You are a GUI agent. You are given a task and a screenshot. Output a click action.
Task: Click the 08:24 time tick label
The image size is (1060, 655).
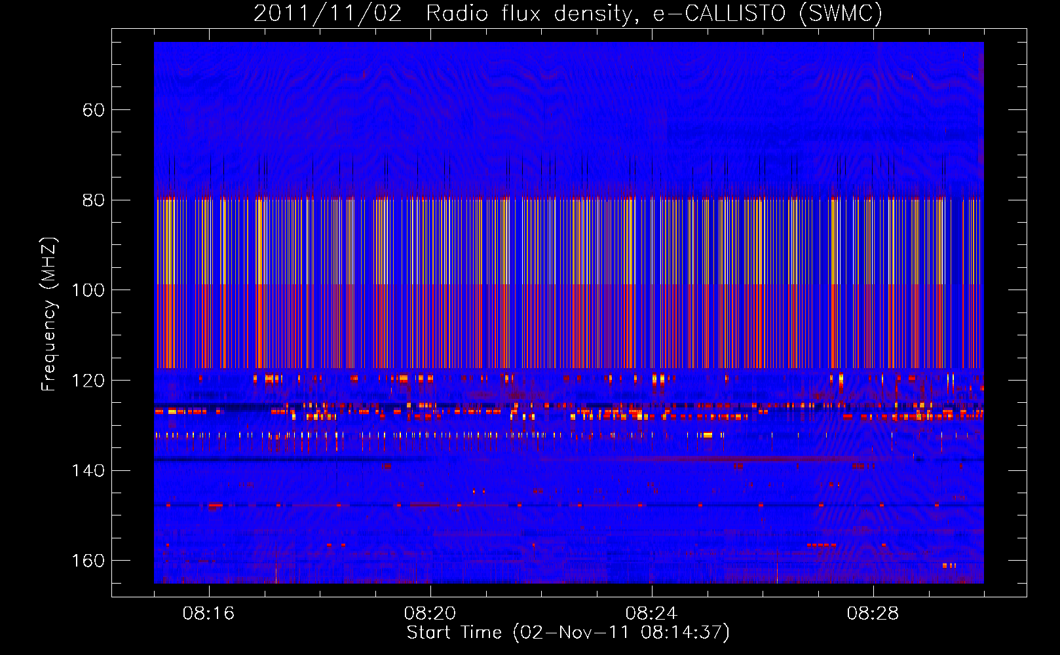point(651,614)
